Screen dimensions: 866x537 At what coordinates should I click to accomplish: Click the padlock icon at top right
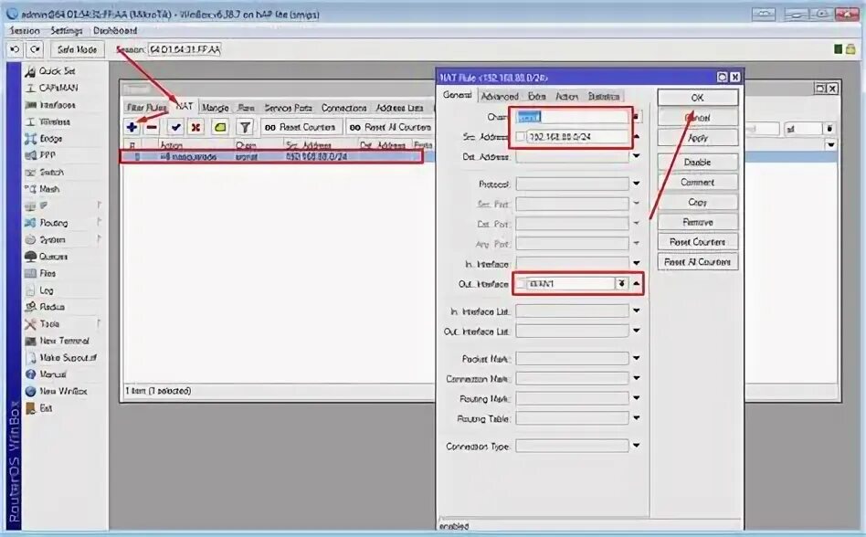850,49
